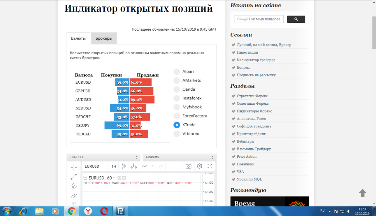Open the File Explorer taskbar icon
Screen dimensions: 376x216
click(x=39, y=211)
